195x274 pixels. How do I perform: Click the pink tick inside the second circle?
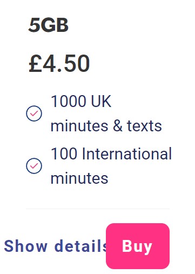point(34,166)
